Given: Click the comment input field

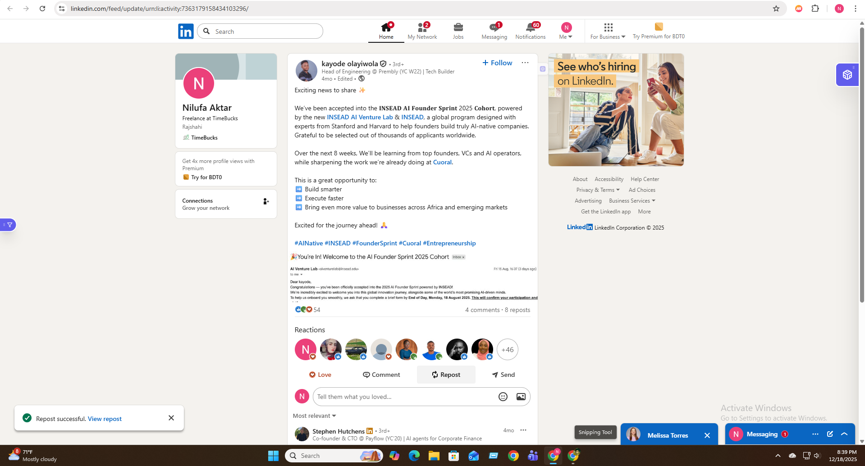Looking at the screenshot, I should [x=403, y=397].
